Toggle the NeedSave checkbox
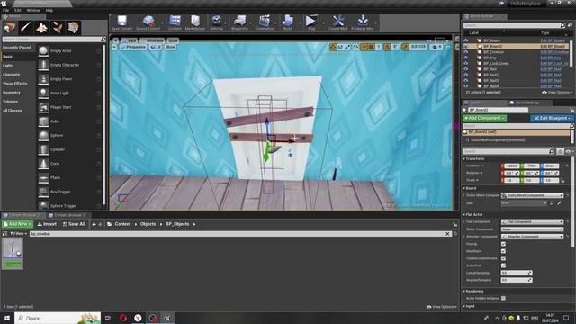The image size is (576, 324). (503, 251)
